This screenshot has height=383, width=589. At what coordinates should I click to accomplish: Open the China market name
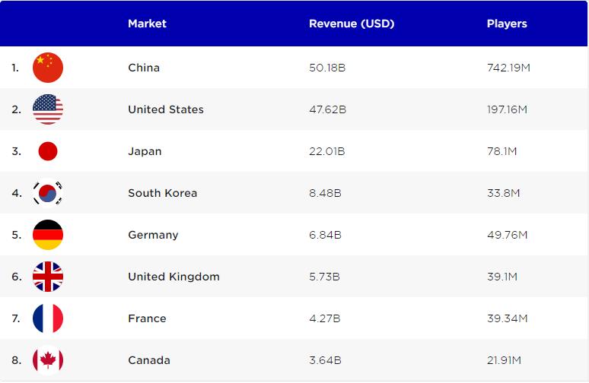(x=144, y=68)
